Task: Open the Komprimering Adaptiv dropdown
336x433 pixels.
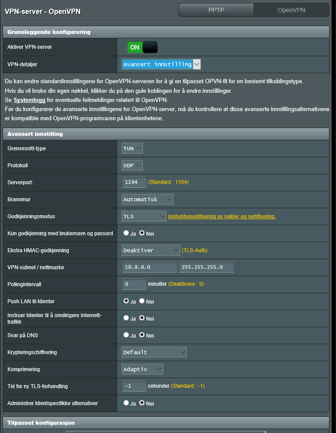Action: click(x=143, y=369)
